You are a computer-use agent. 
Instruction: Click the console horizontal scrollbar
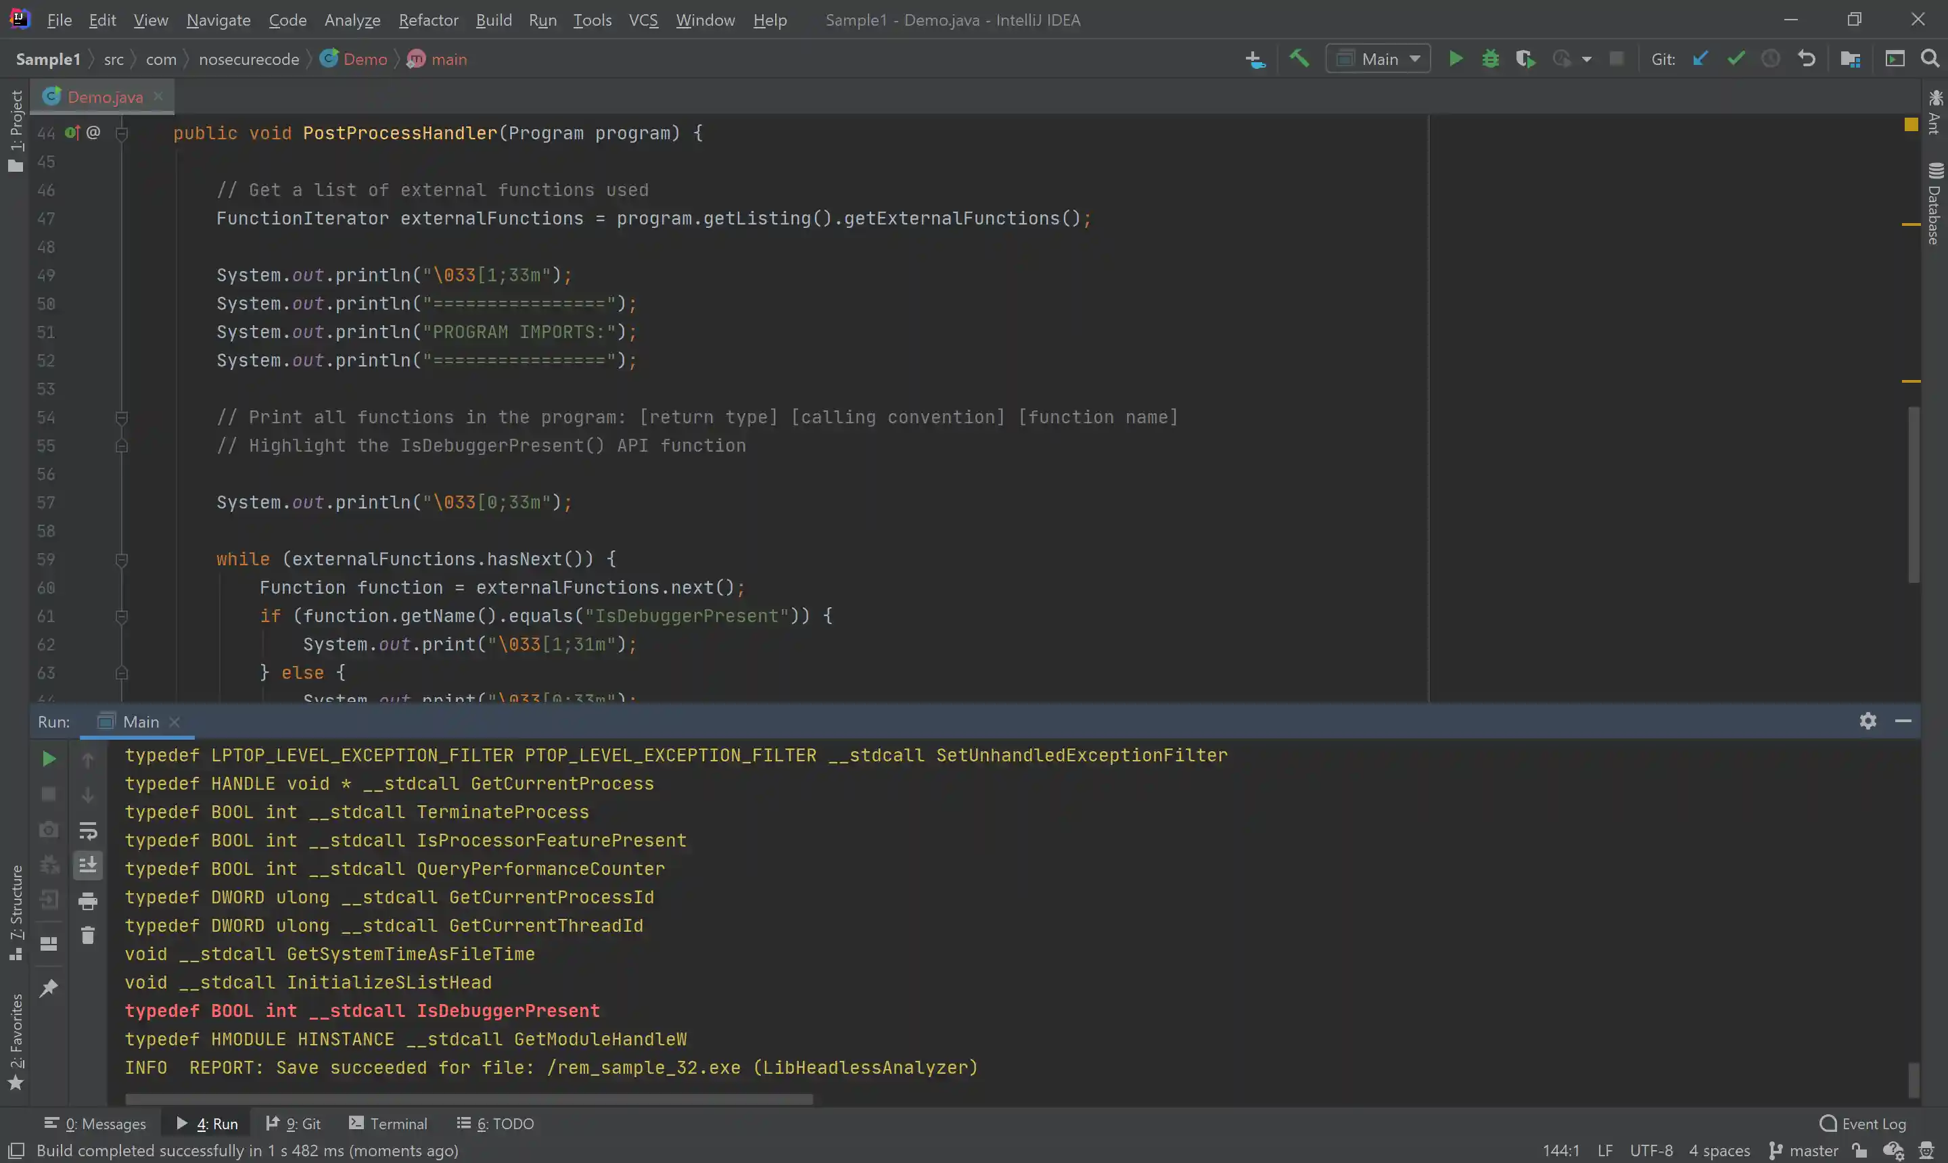click(469, 1099)
